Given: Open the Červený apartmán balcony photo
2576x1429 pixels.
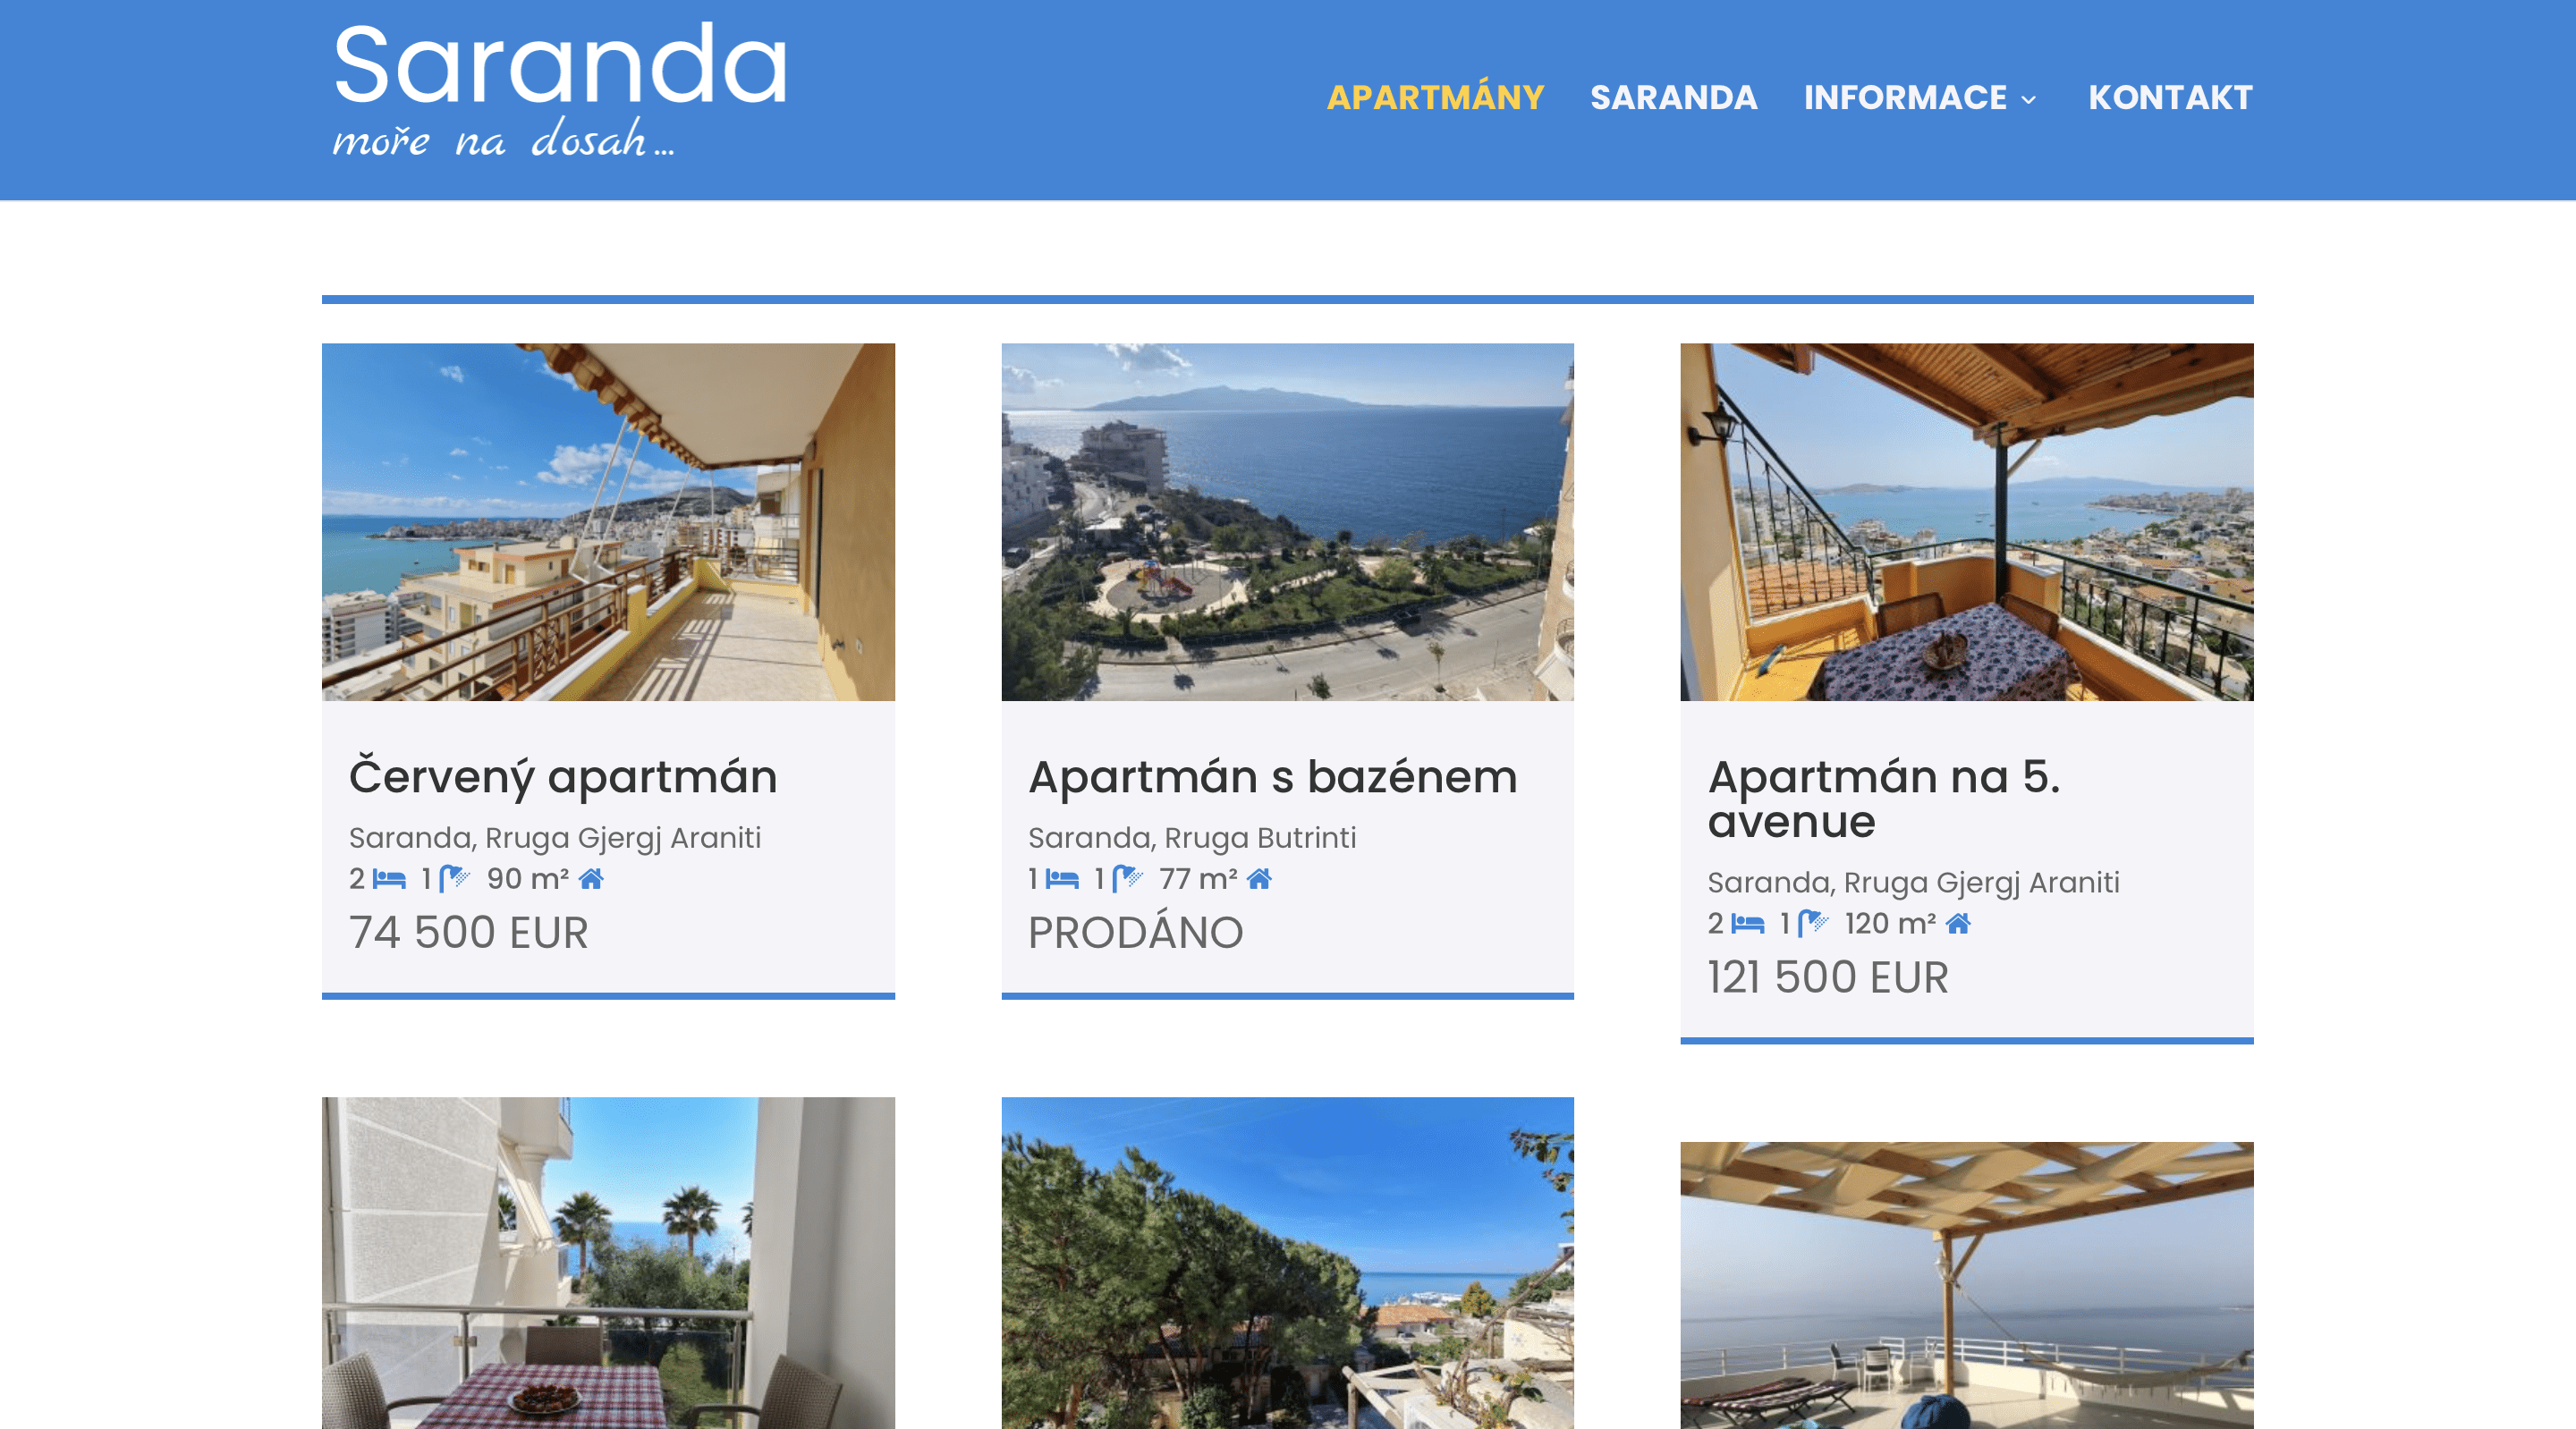Looking at the screenshot, I should coord(608,522).
